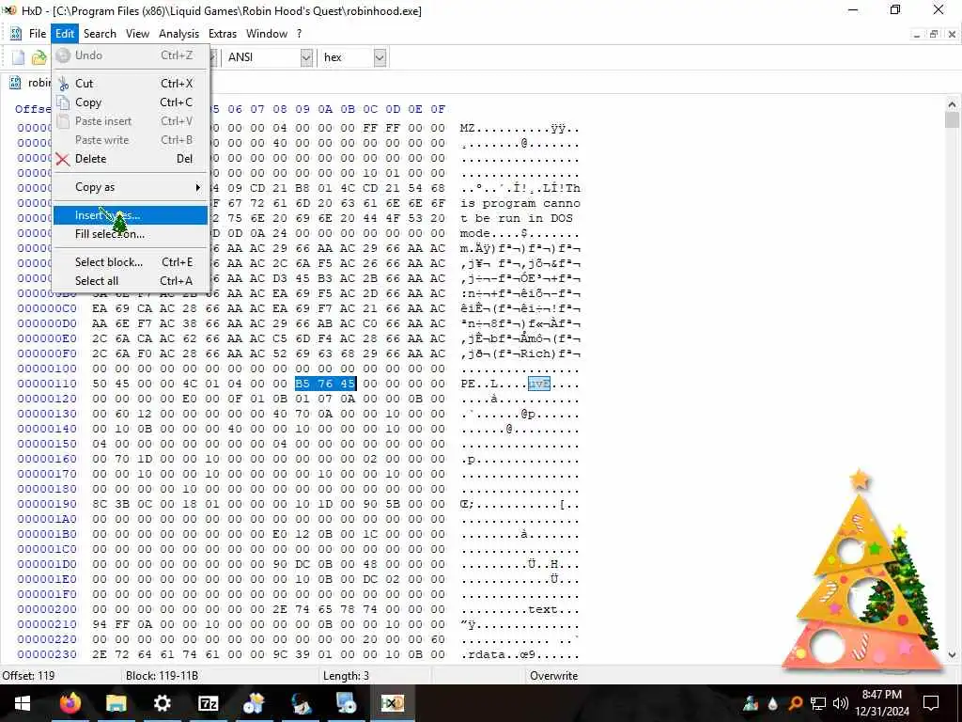Viewport: 962px width, 722px height.
Task: Choose Fill selection... menu entry
Action: [130, 234]
